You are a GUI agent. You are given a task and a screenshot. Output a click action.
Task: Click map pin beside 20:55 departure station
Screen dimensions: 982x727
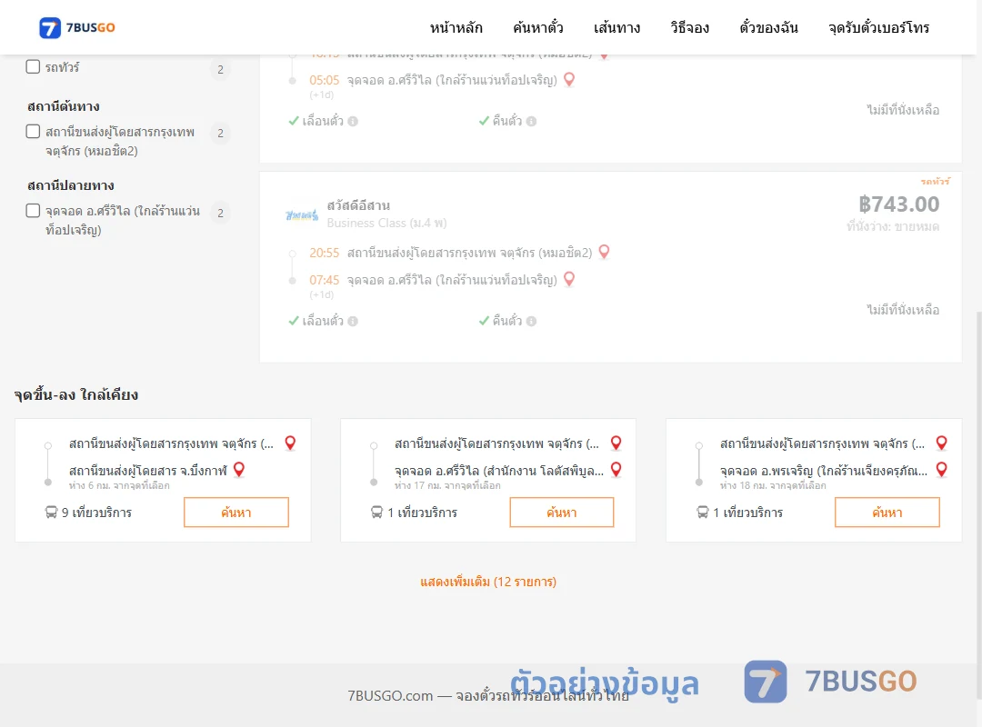pos(605,252)
